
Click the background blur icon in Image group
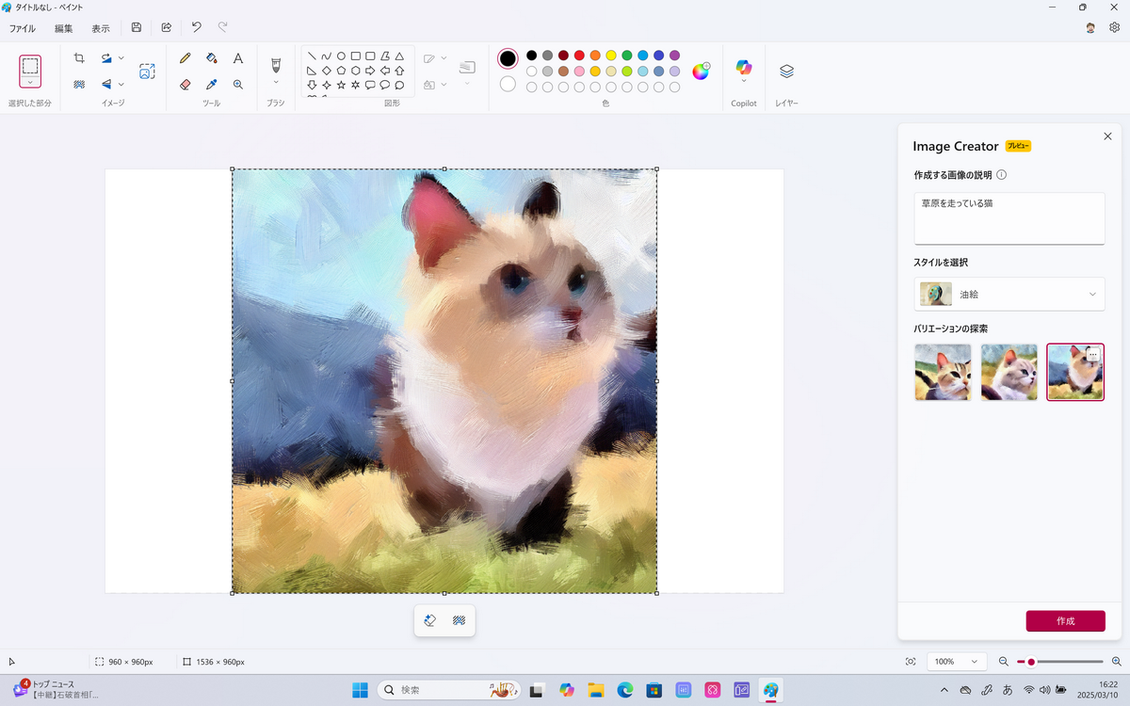pos(79,84)
